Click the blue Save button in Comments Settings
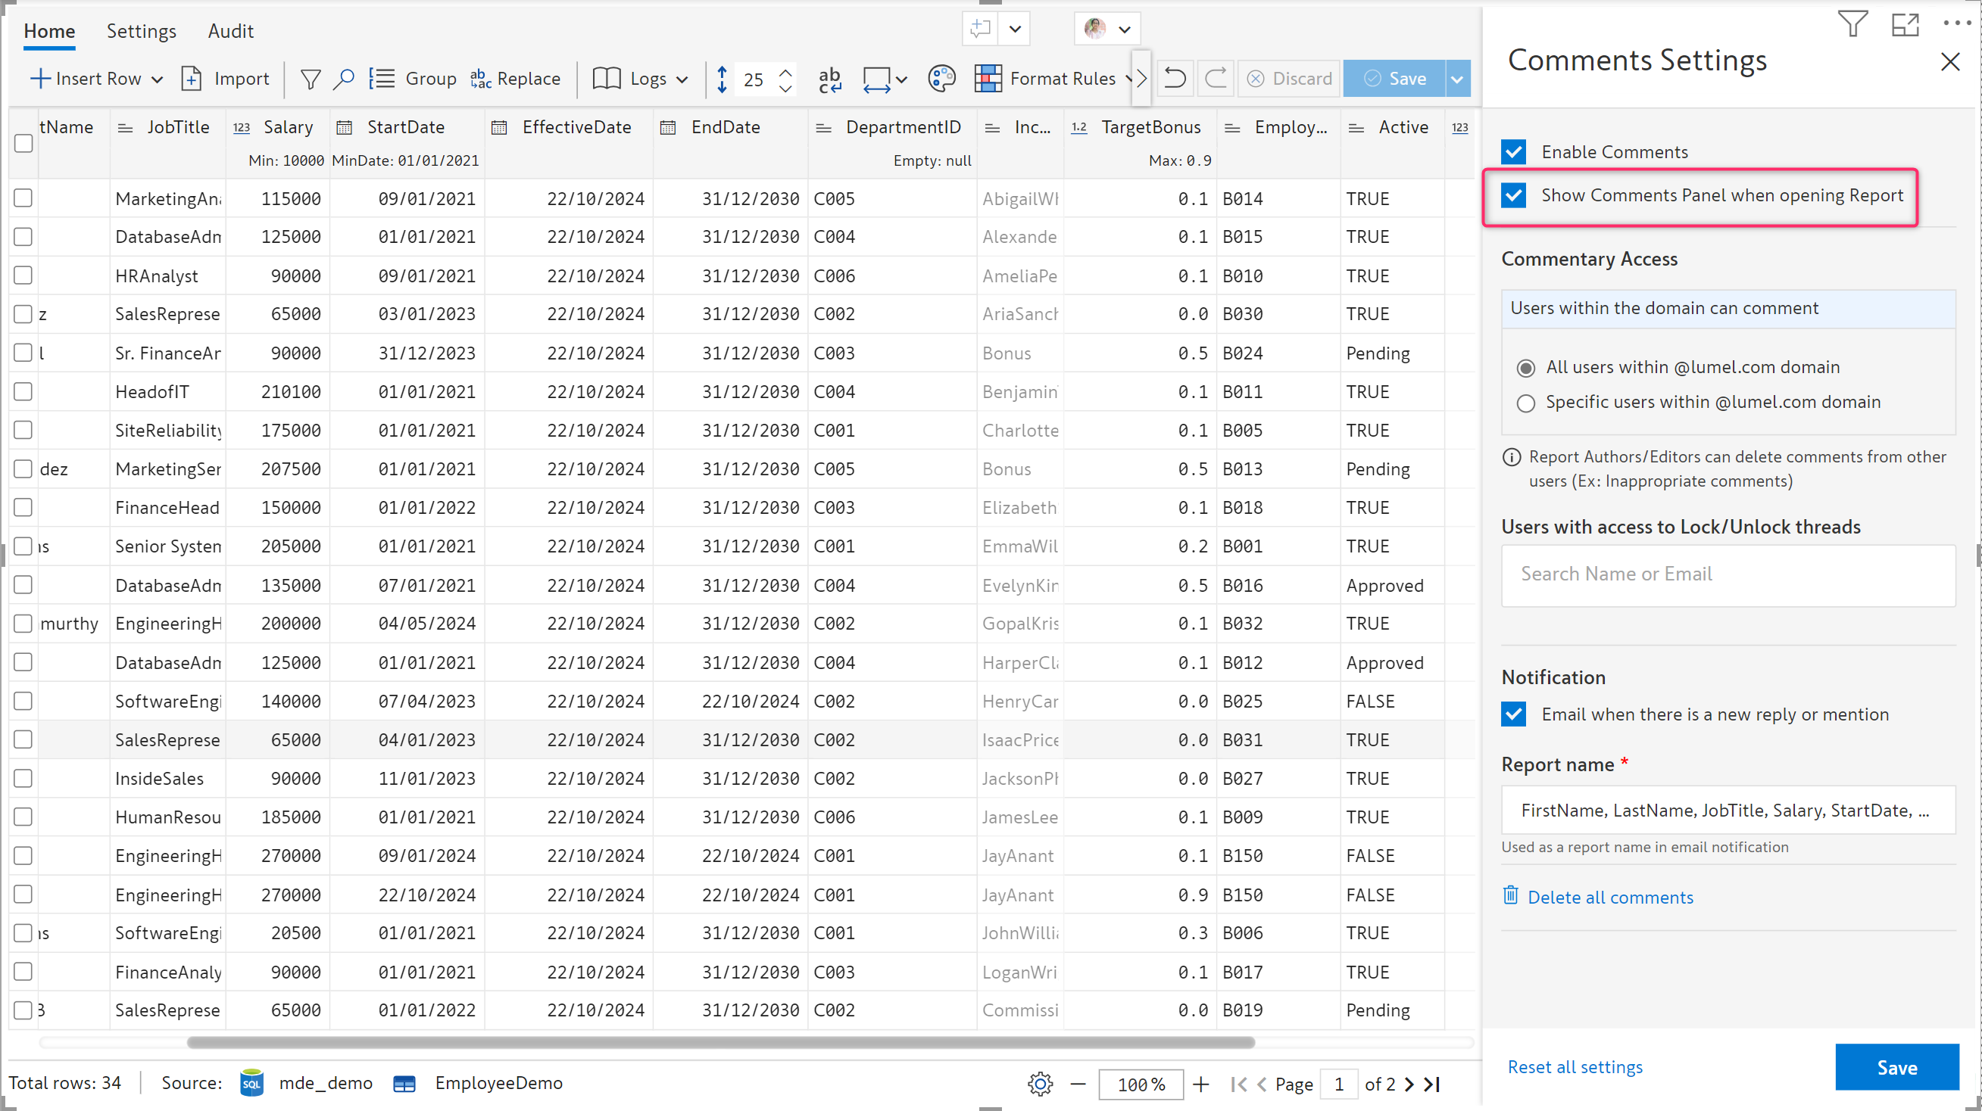 (x=1896, y=1067)
